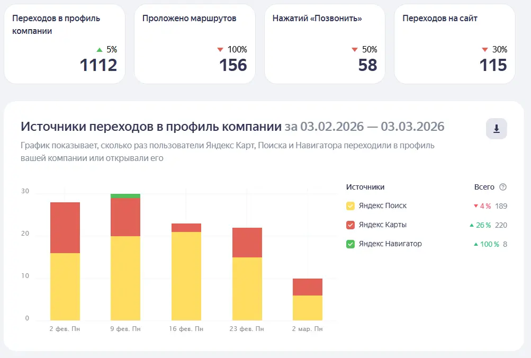531x358 pixels.
Task: Click the red segment of 23 фев. bar
Action: click(x=247, y=243)
